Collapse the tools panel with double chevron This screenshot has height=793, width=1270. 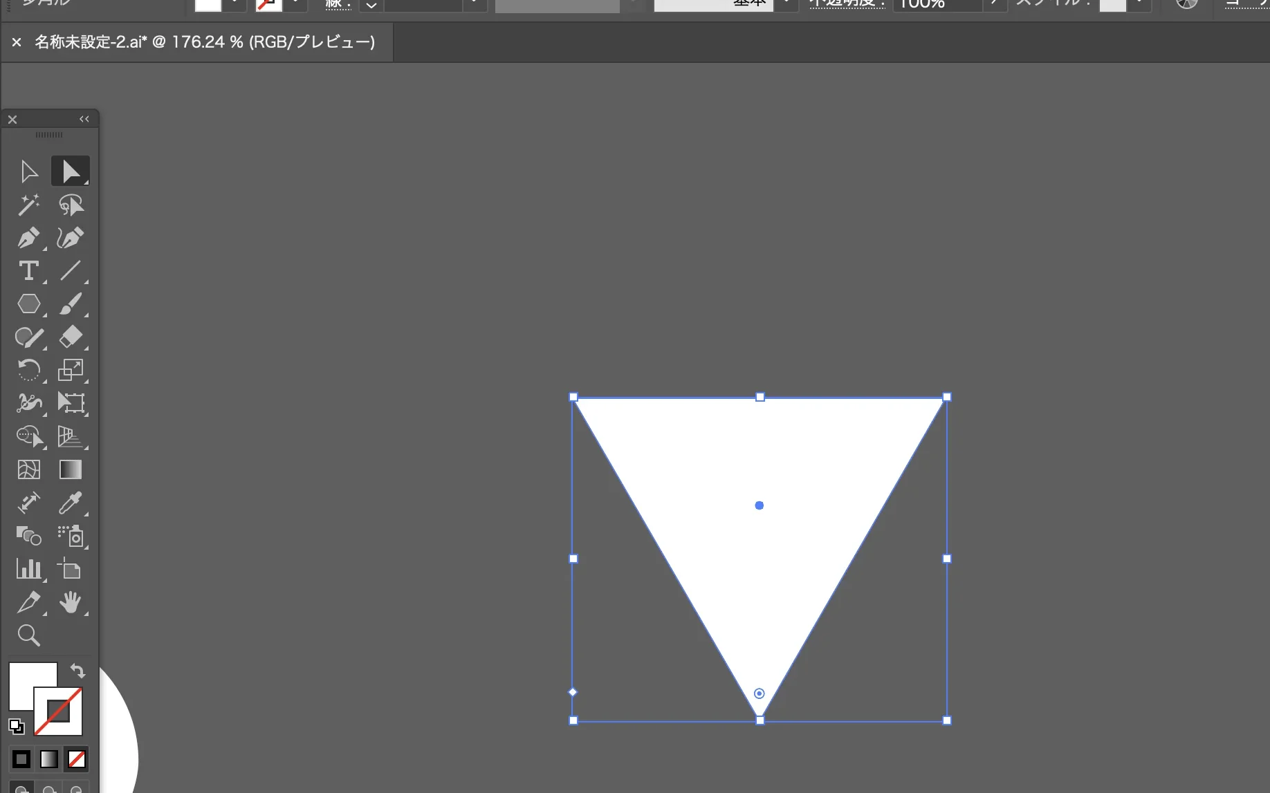84,119
